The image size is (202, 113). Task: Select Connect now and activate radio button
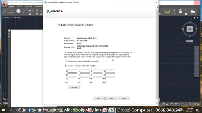point(66,61)
